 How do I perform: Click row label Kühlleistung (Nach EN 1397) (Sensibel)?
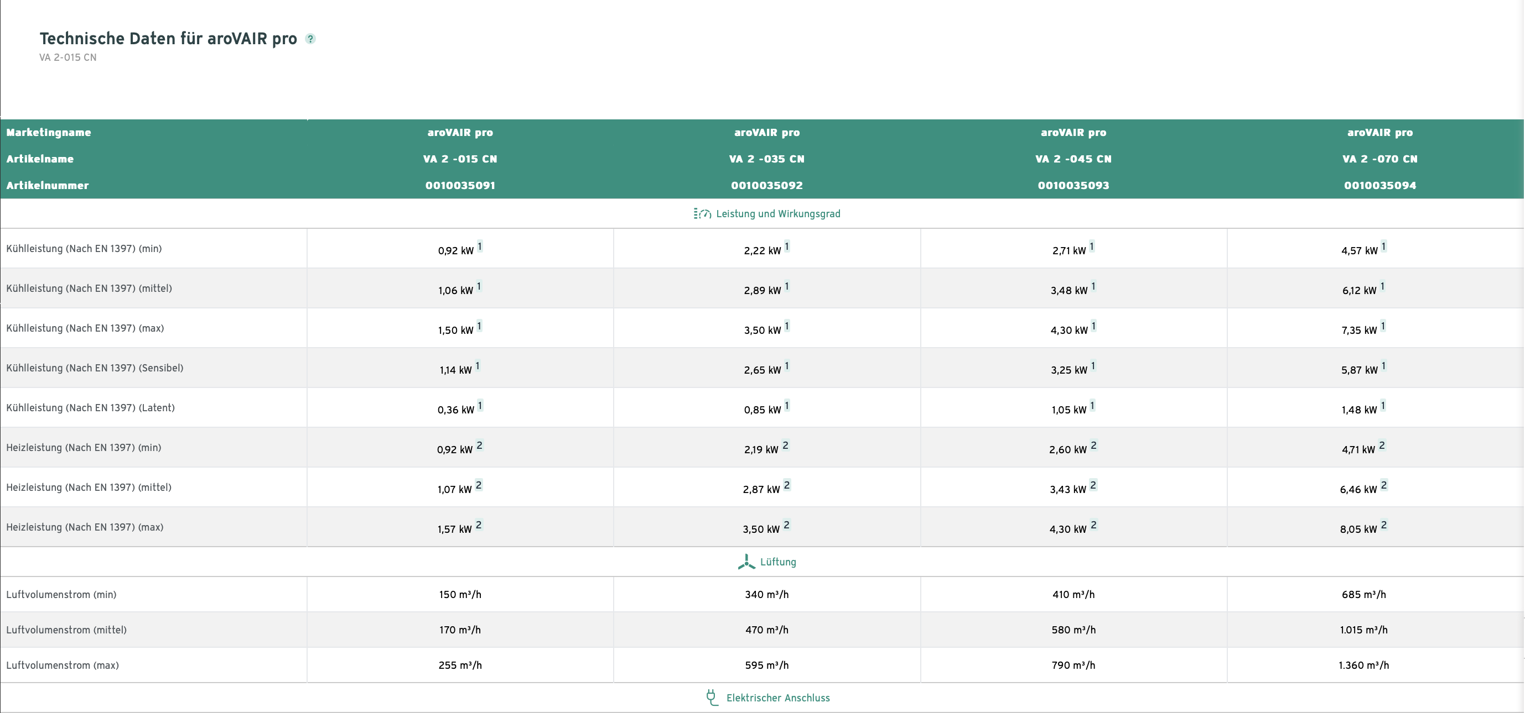point(95,368)
